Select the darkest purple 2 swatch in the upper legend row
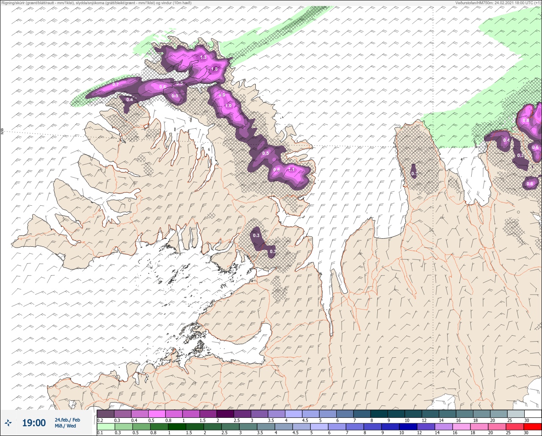 (225, 414)
